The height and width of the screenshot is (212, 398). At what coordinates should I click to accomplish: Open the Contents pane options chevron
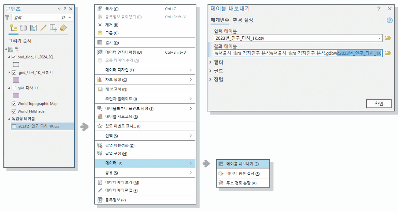tap(59, 8)
